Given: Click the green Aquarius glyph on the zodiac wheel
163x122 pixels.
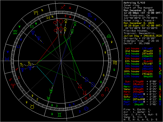Looking at the screenshot, I should [15, 32].
